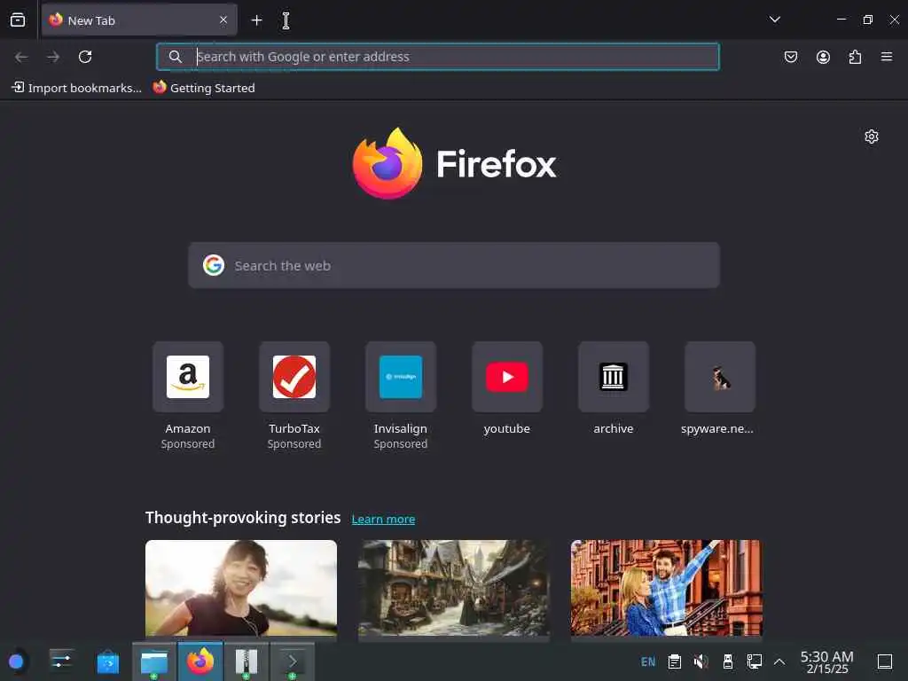Expand the list all tabs chevron
Screen dimensions: 908x681
click(775, 20)
